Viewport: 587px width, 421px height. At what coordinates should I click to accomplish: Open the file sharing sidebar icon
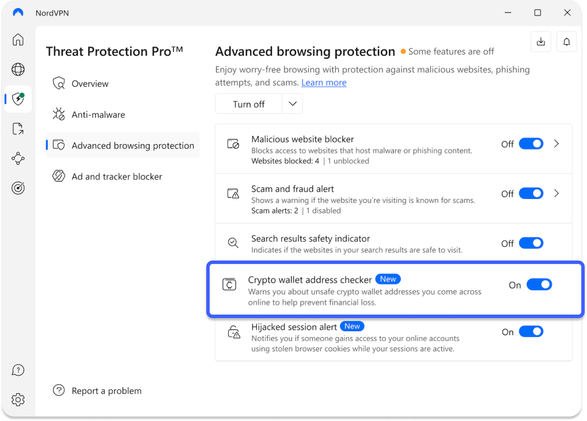point(18,129)
